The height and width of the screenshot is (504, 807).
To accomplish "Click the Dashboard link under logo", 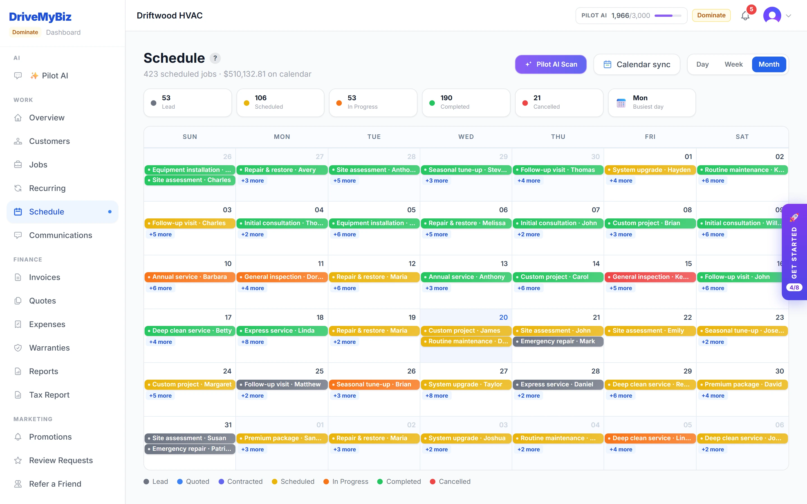I will click(x=63, y=32).
